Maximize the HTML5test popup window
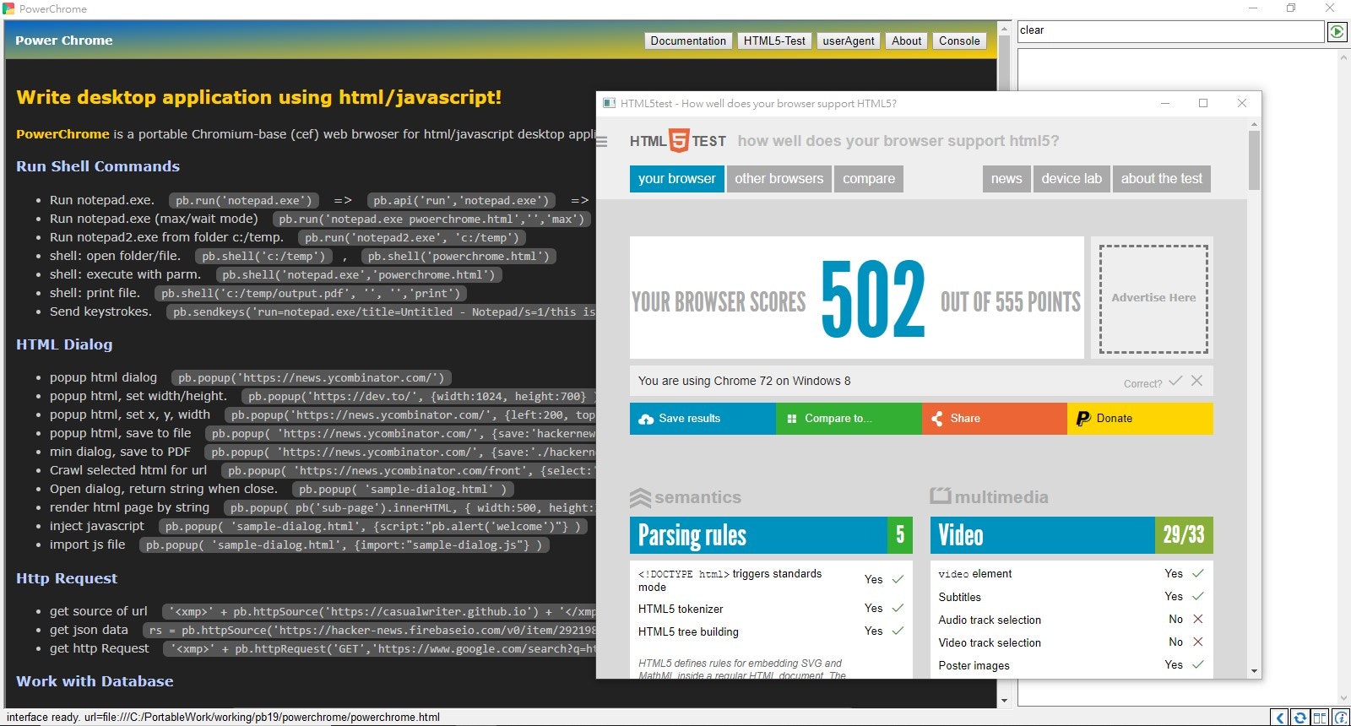1351x726 pixels. click(1203, 103)
